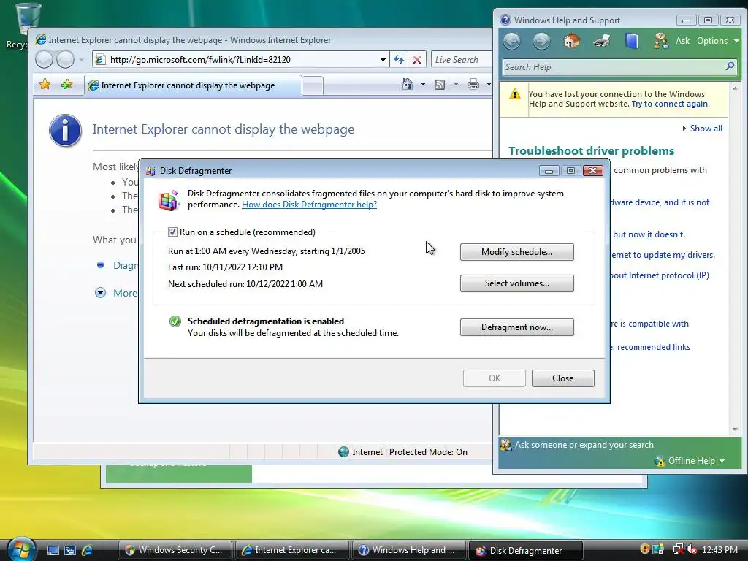Open Options menu in Help and Support
Screen dimensions: 748x561
pyautogui.click(x=718, y=41)
